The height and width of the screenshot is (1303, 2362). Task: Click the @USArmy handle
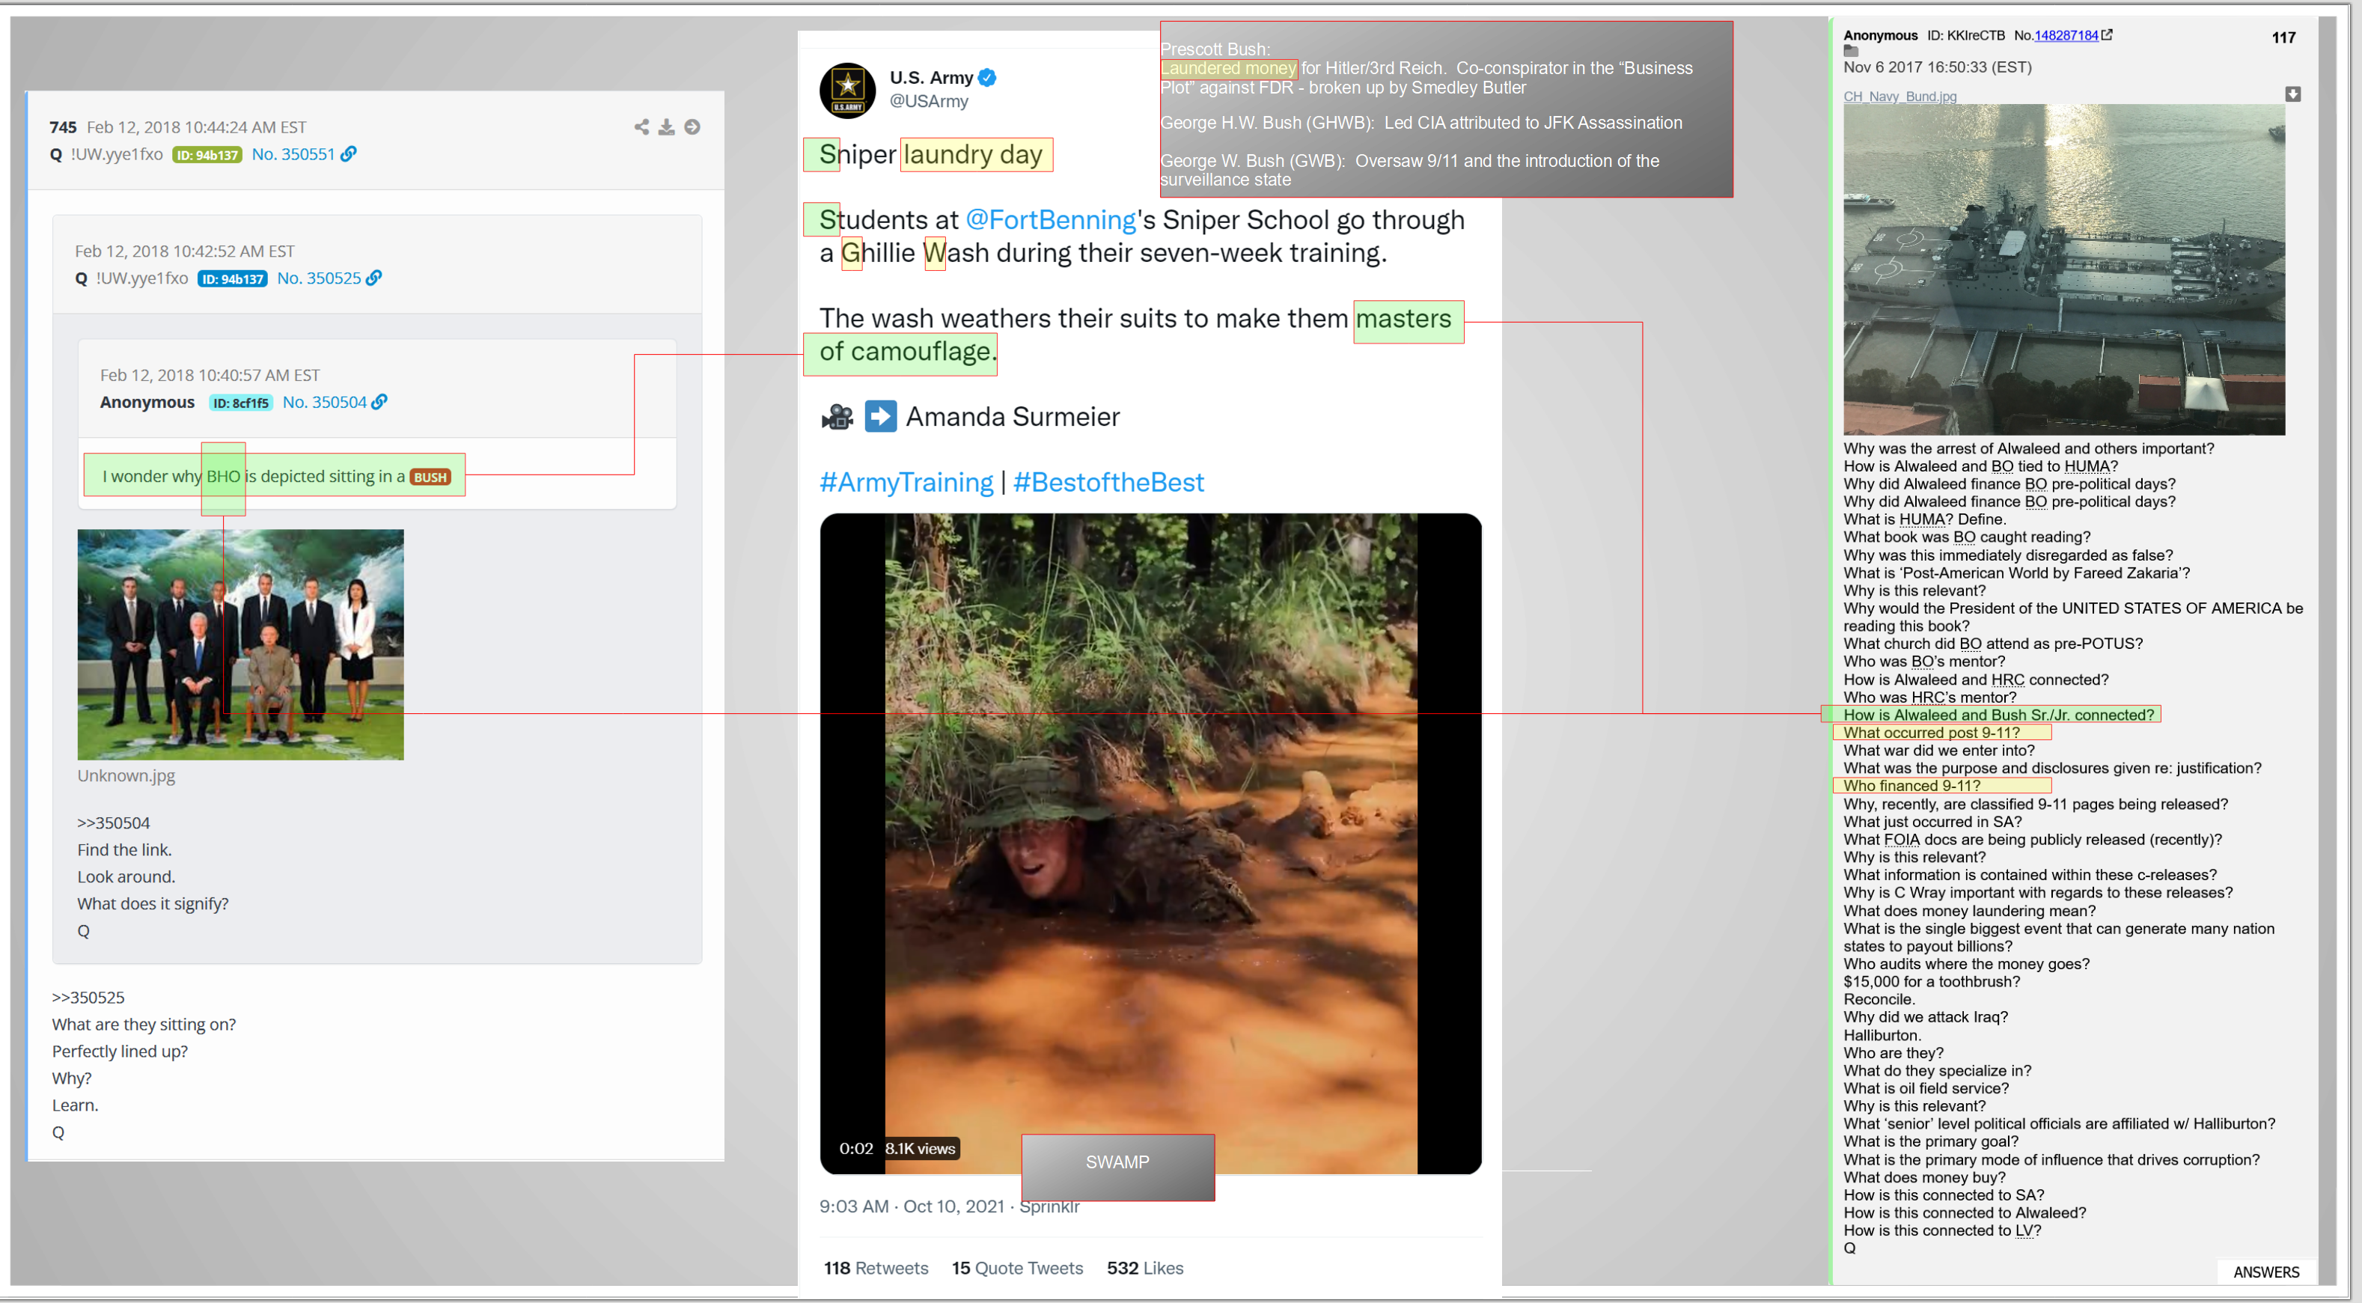(929, 101)
